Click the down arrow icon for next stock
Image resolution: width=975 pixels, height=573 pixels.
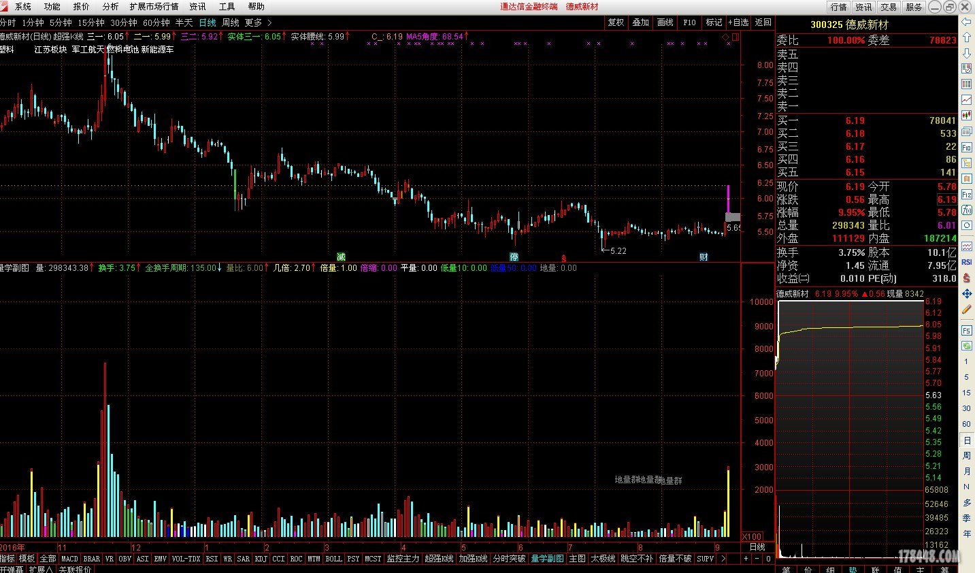point(967,53)
